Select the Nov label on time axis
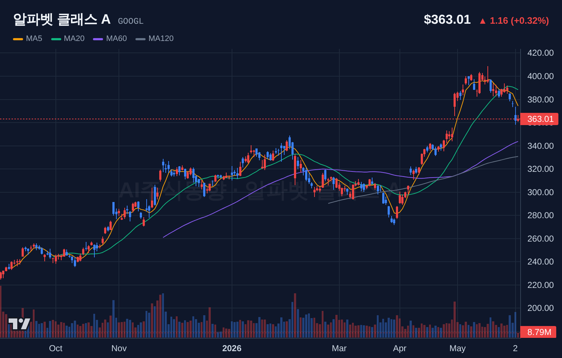 (119, 348)
